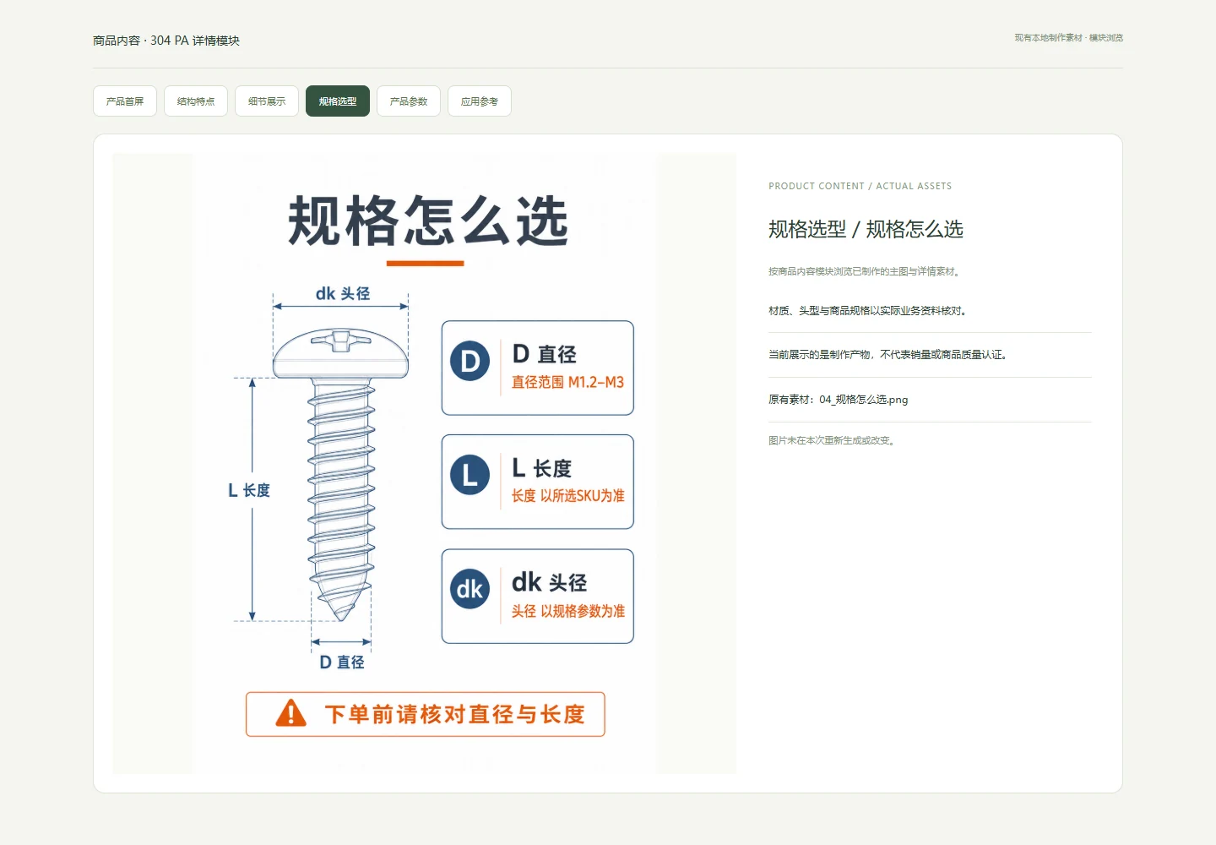Image resolution: width=1216 pixels, height=845 pixels.
Task: Click the 直径范围 M1.2–M3 text
Action: [567, 382]
